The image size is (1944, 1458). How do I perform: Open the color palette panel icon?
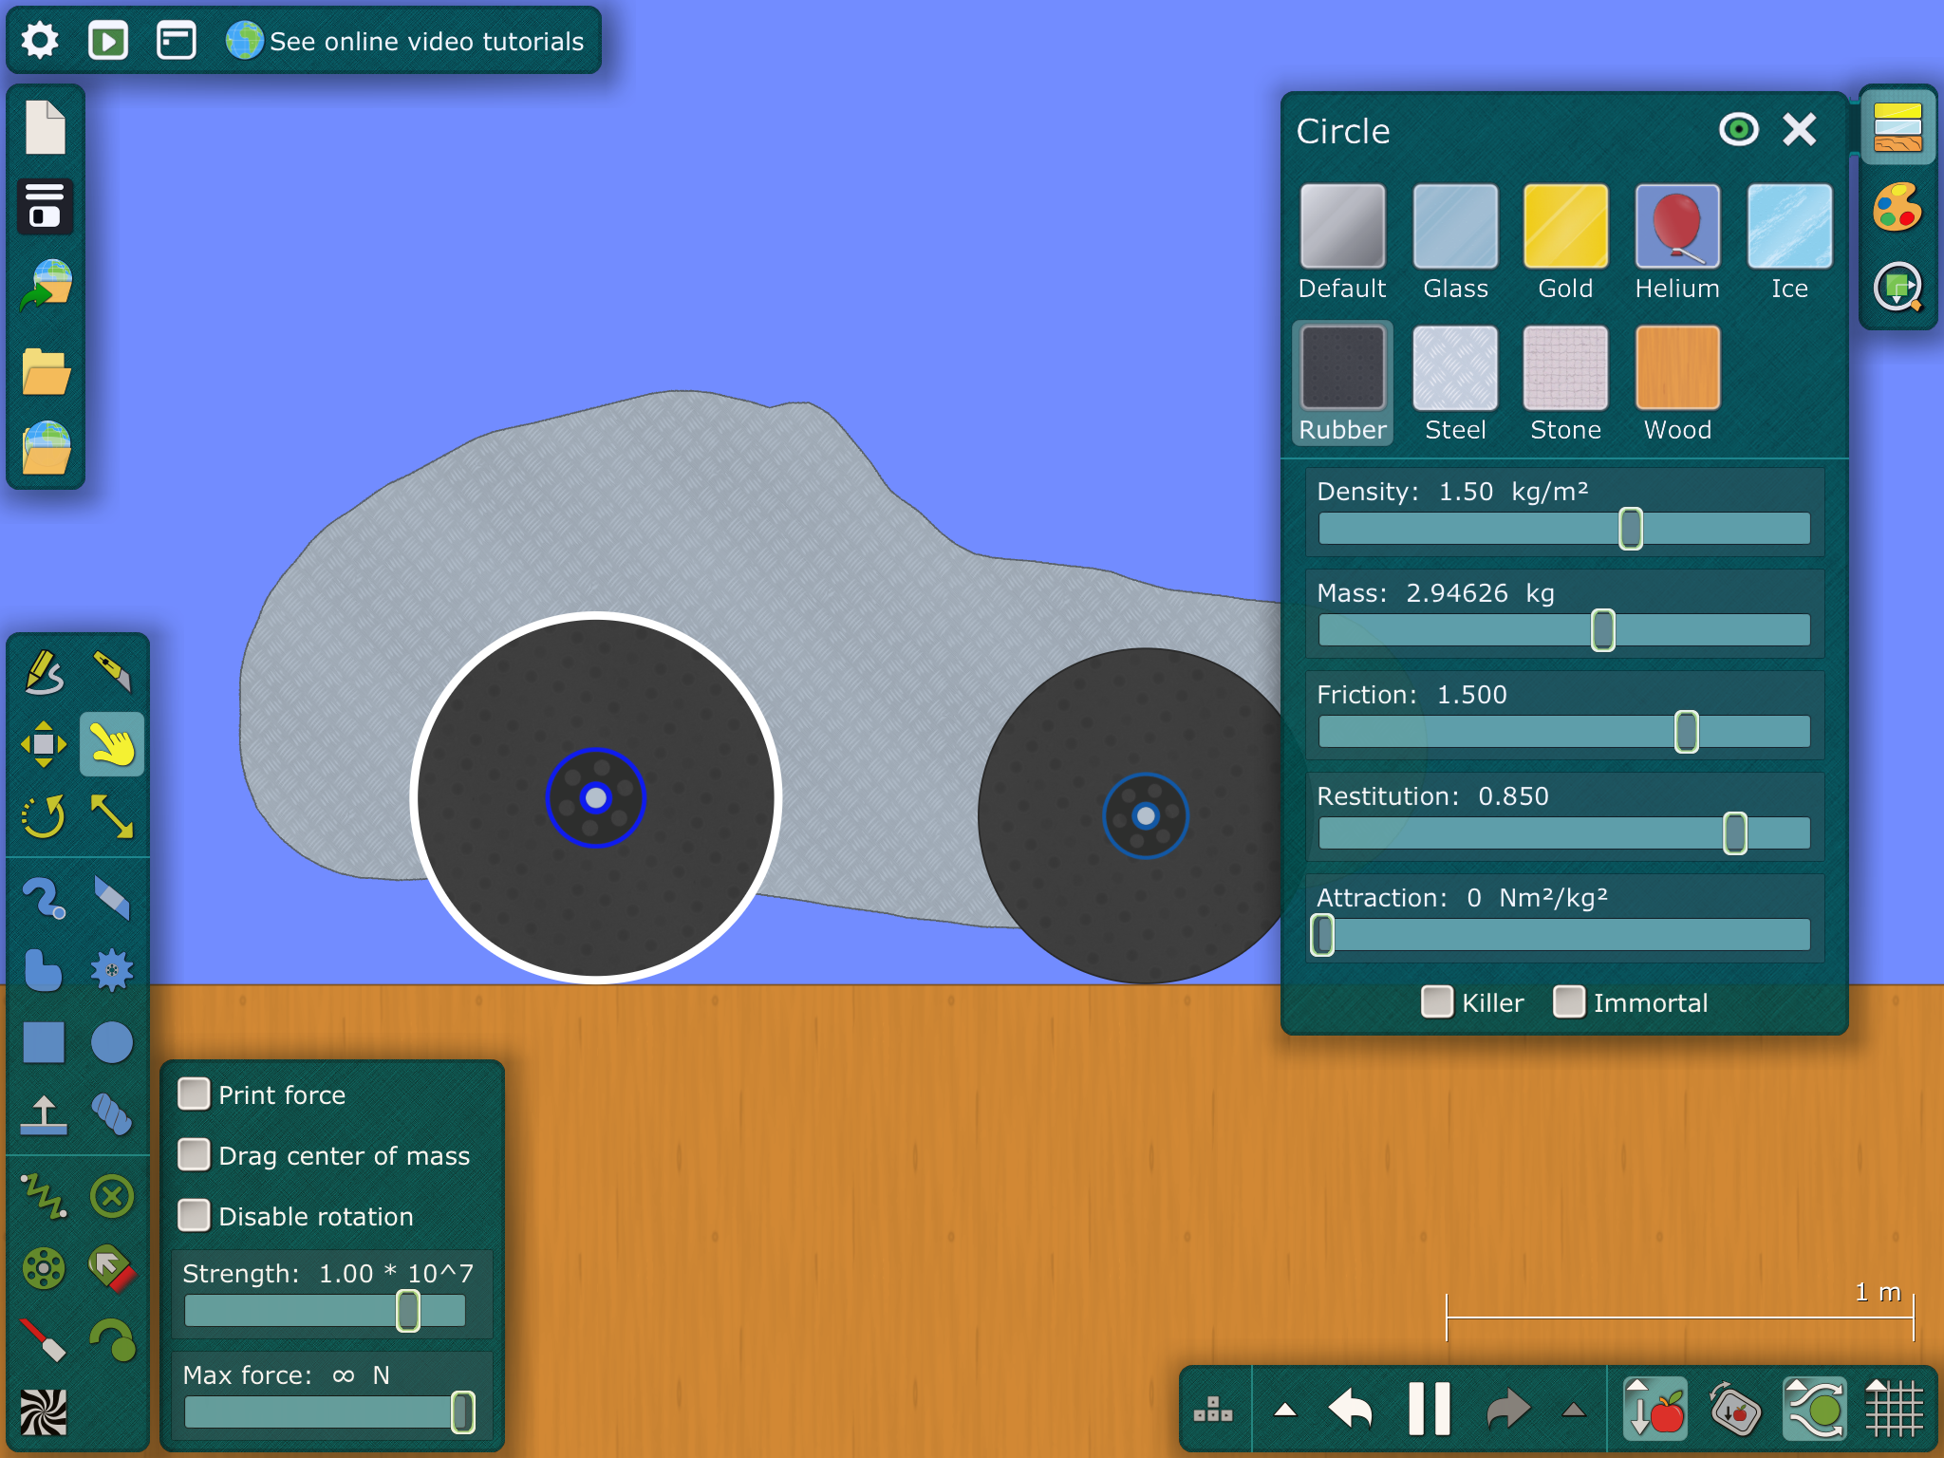[x=1897, y=207]
